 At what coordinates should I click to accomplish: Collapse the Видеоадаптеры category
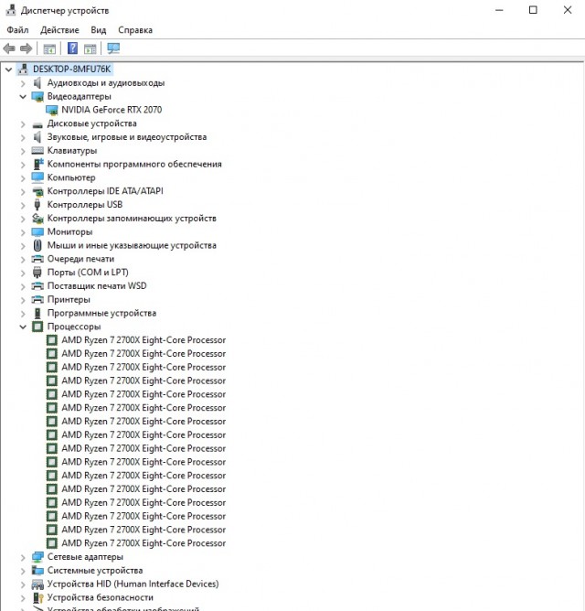click(23, 97)
